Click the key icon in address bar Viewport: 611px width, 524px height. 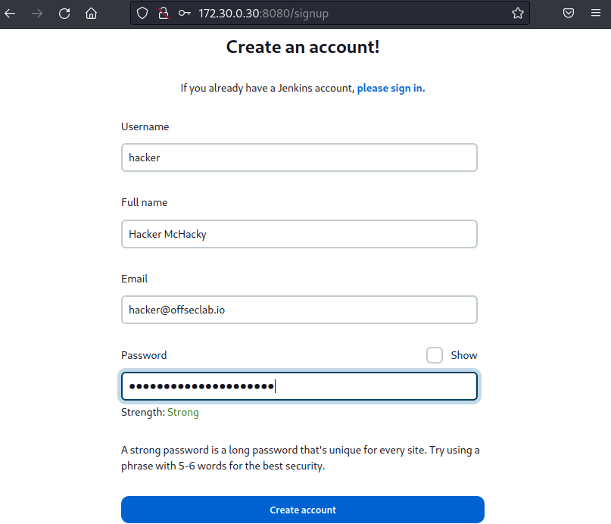click(x=184, y=13)
